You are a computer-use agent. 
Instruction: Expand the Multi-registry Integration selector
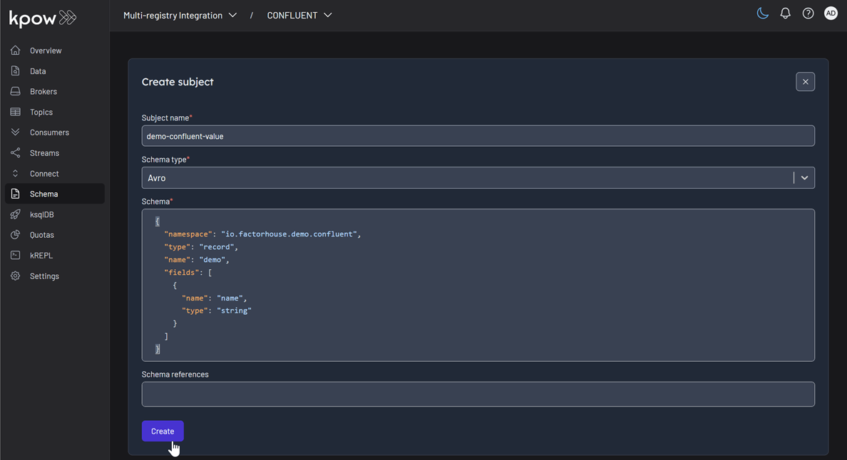coord(180,14)
